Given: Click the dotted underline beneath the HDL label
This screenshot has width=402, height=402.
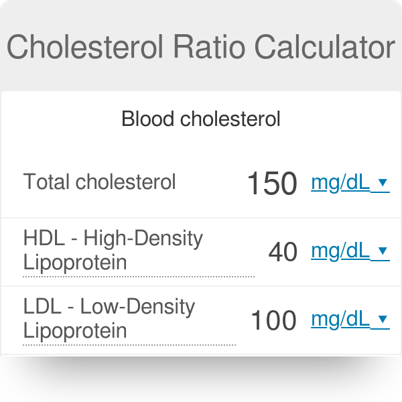Looking at the screenshot, I should coord(138,276).
